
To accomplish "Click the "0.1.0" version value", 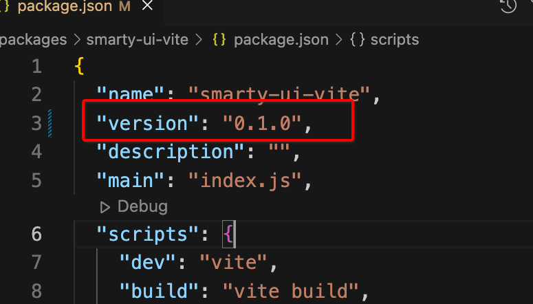I will point(262,124).
